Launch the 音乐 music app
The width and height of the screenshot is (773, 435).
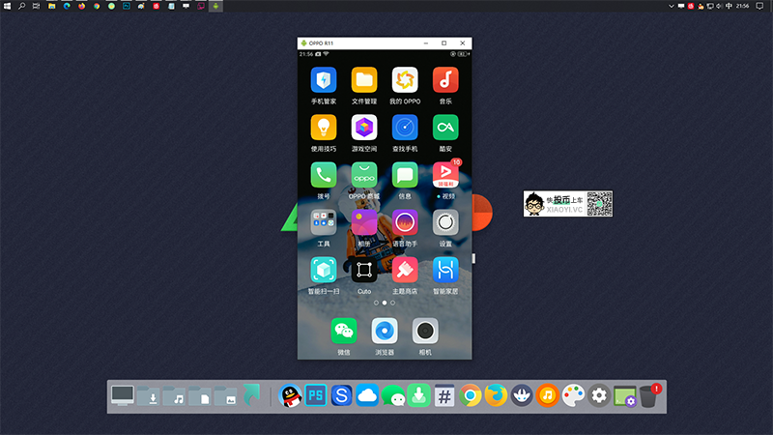(445, 79)
